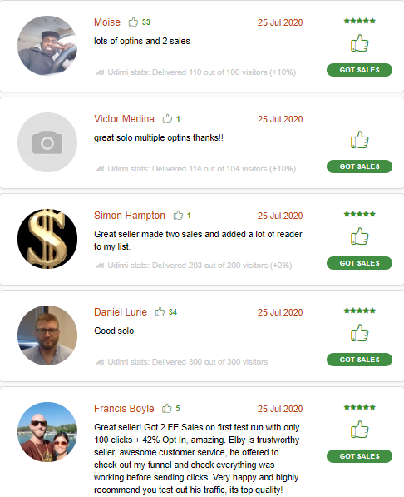This screenshot has width=404, height=497.
Task: Open Moise's profile name link
Action: click(107, 22)
